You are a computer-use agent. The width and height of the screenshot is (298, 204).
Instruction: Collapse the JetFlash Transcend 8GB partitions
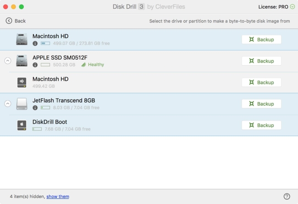(8, 104)
